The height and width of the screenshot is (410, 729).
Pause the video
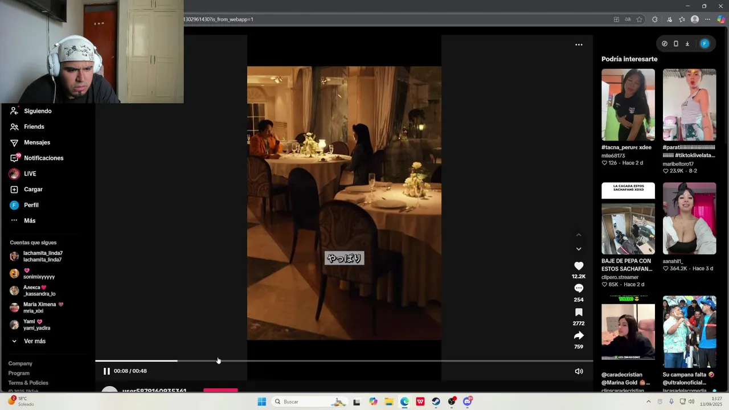107,371
